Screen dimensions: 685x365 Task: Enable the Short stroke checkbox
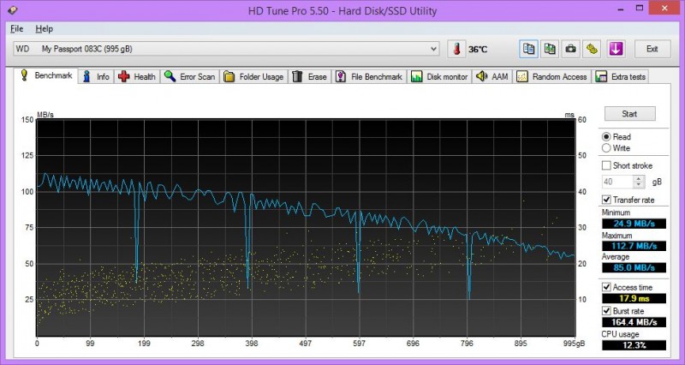(607, 165)
